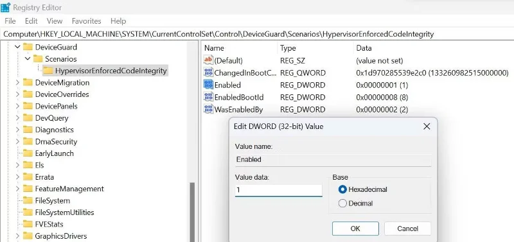Click the Diagnostics folder icon
The image size is (514, 242).
(28, 130)
